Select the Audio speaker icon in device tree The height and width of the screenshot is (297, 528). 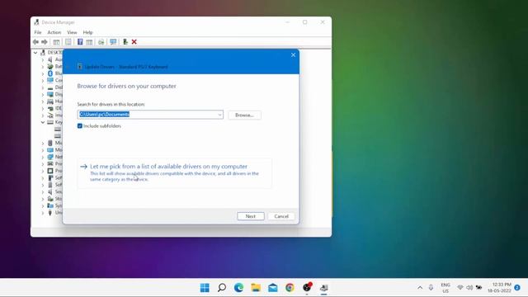tap(50, 59)
